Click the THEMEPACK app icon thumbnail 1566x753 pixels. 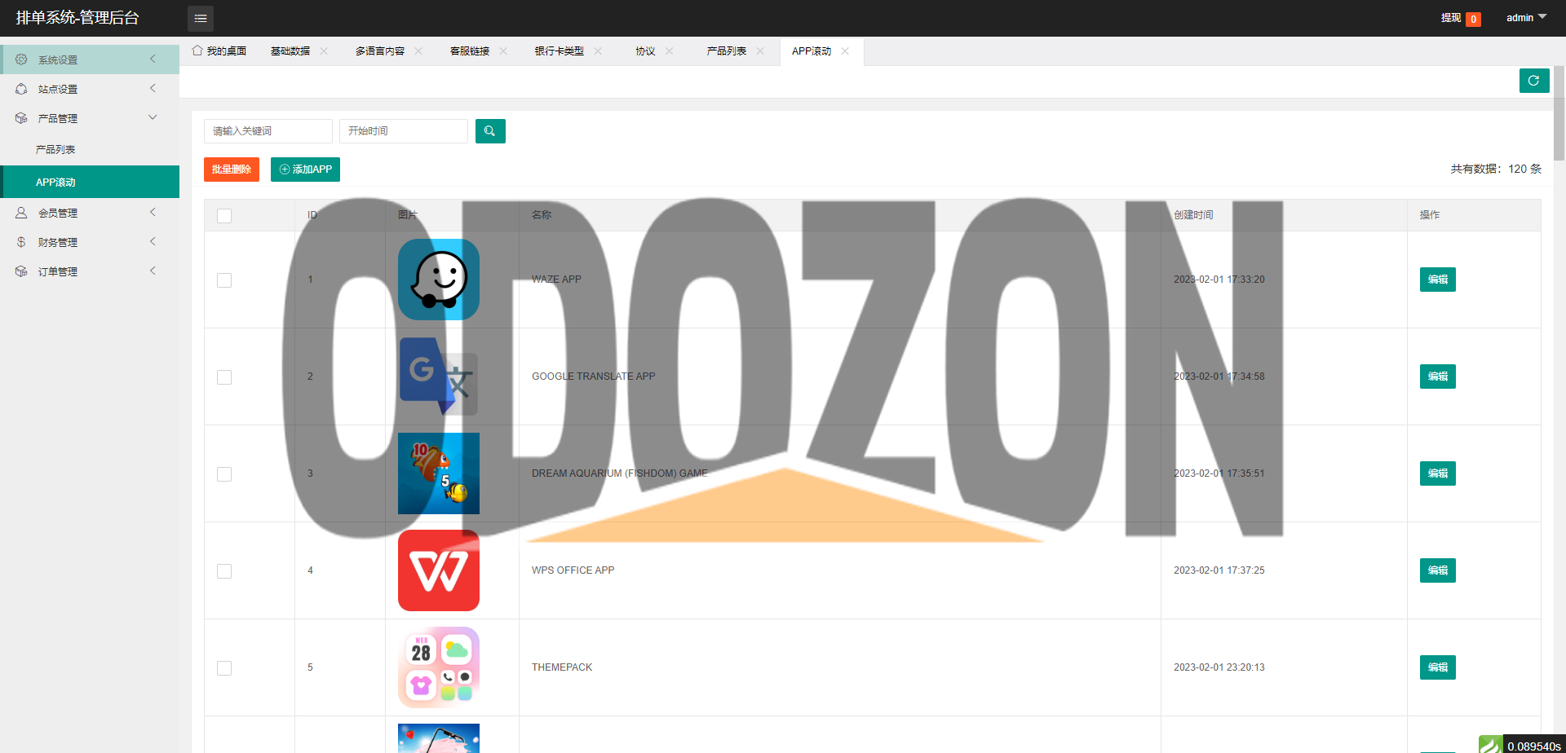pyautogui.click(x=439, y=667)
